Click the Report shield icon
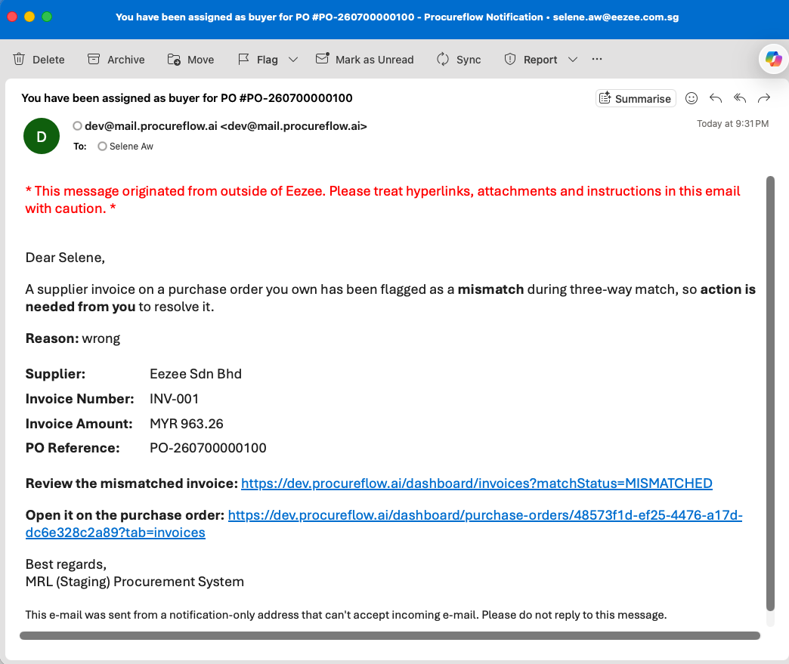 510,60
